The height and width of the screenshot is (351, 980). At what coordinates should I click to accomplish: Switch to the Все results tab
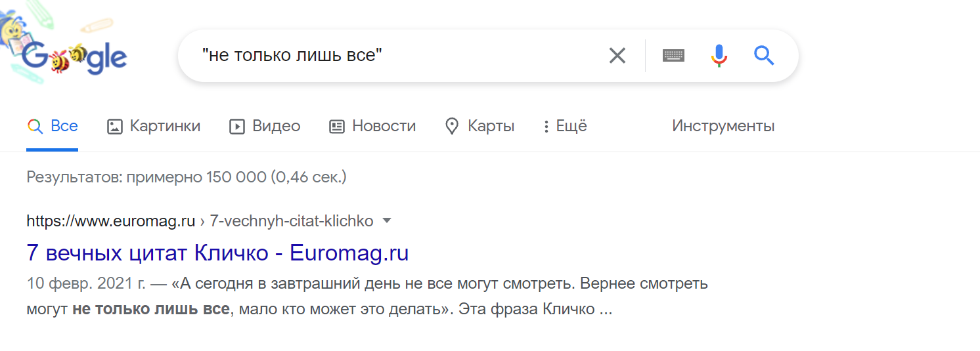(53, 126)
